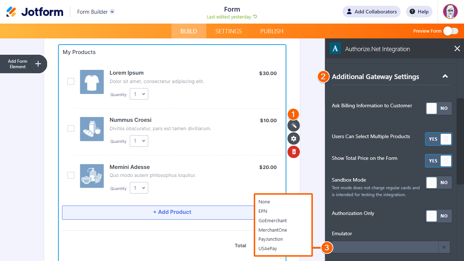The width and height of the screenshot is (464, 261).
Task: Open field properties gear icon
Action: coord(294,138)
